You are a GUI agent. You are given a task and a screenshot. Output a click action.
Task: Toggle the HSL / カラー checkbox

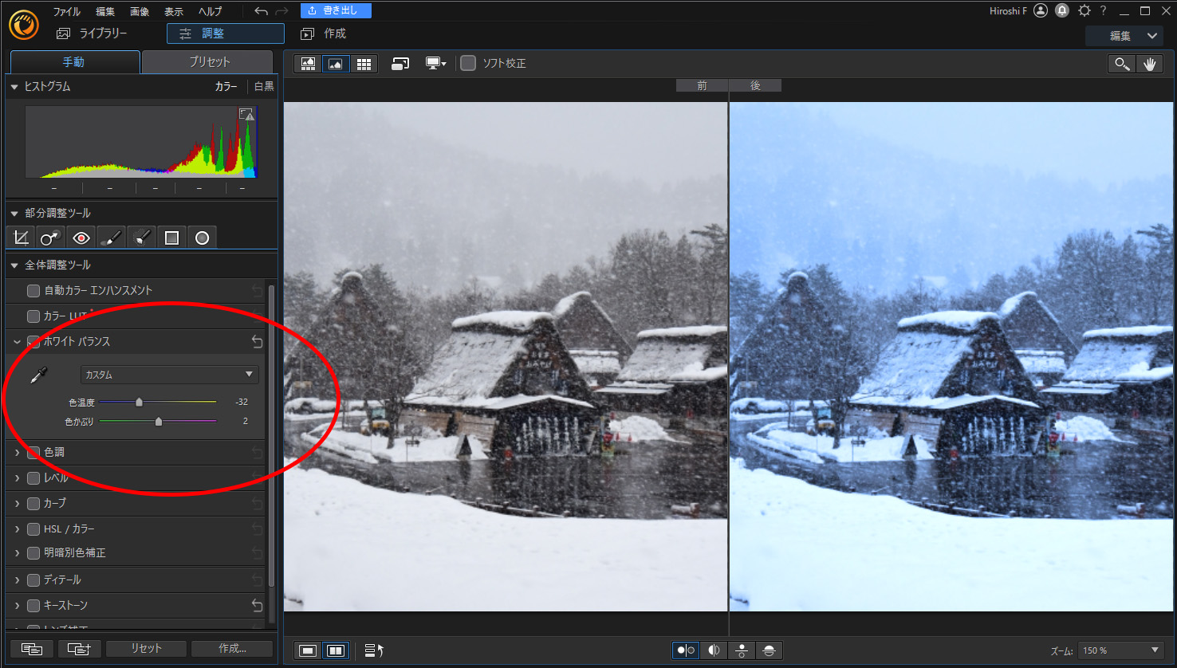coord(33,529)
